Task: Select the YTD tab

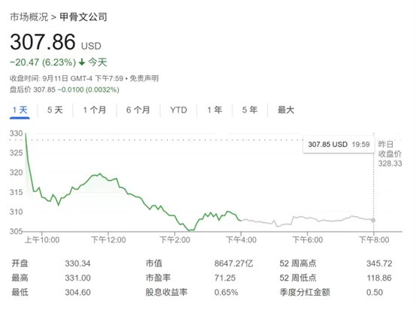Action: (x=179, y=110)
